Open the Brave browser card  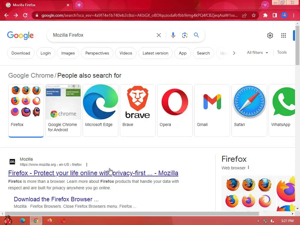(138, 110)
